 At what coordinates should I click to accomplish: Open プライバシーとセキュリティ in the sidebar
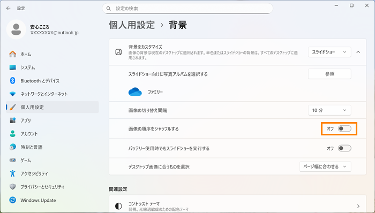(52, 186)
